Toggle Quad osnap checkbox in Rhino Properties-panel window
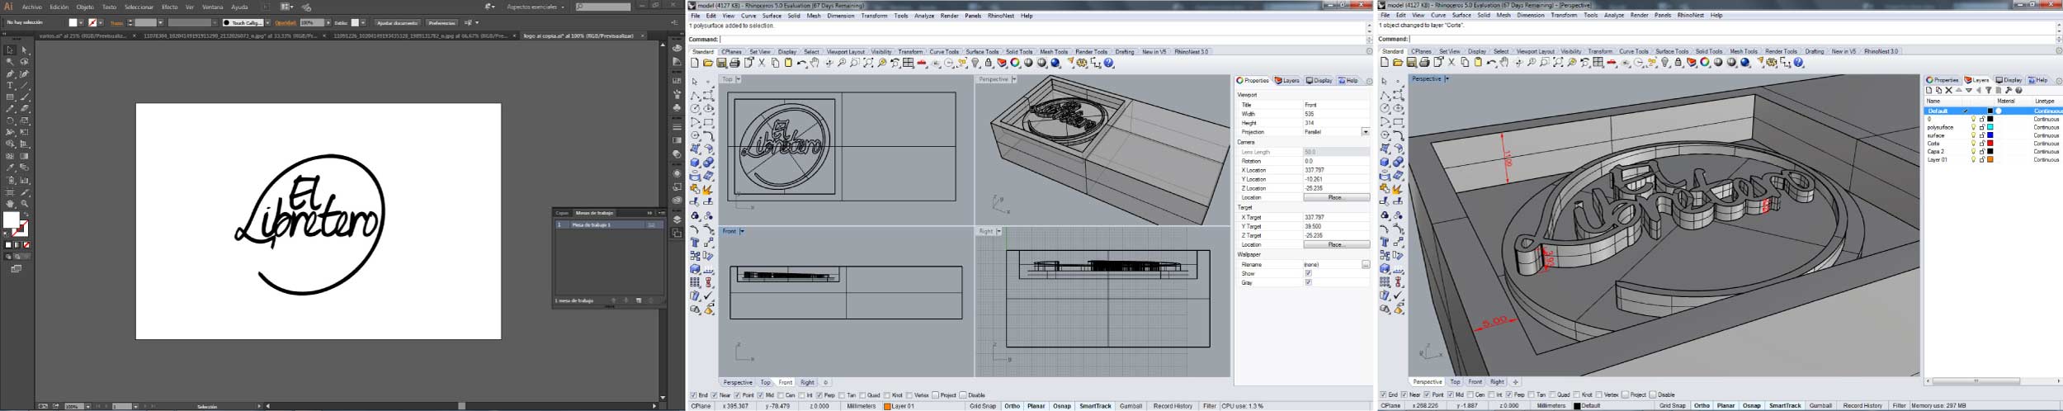Viewport: 2063px width, 411px height. (862, 394)
